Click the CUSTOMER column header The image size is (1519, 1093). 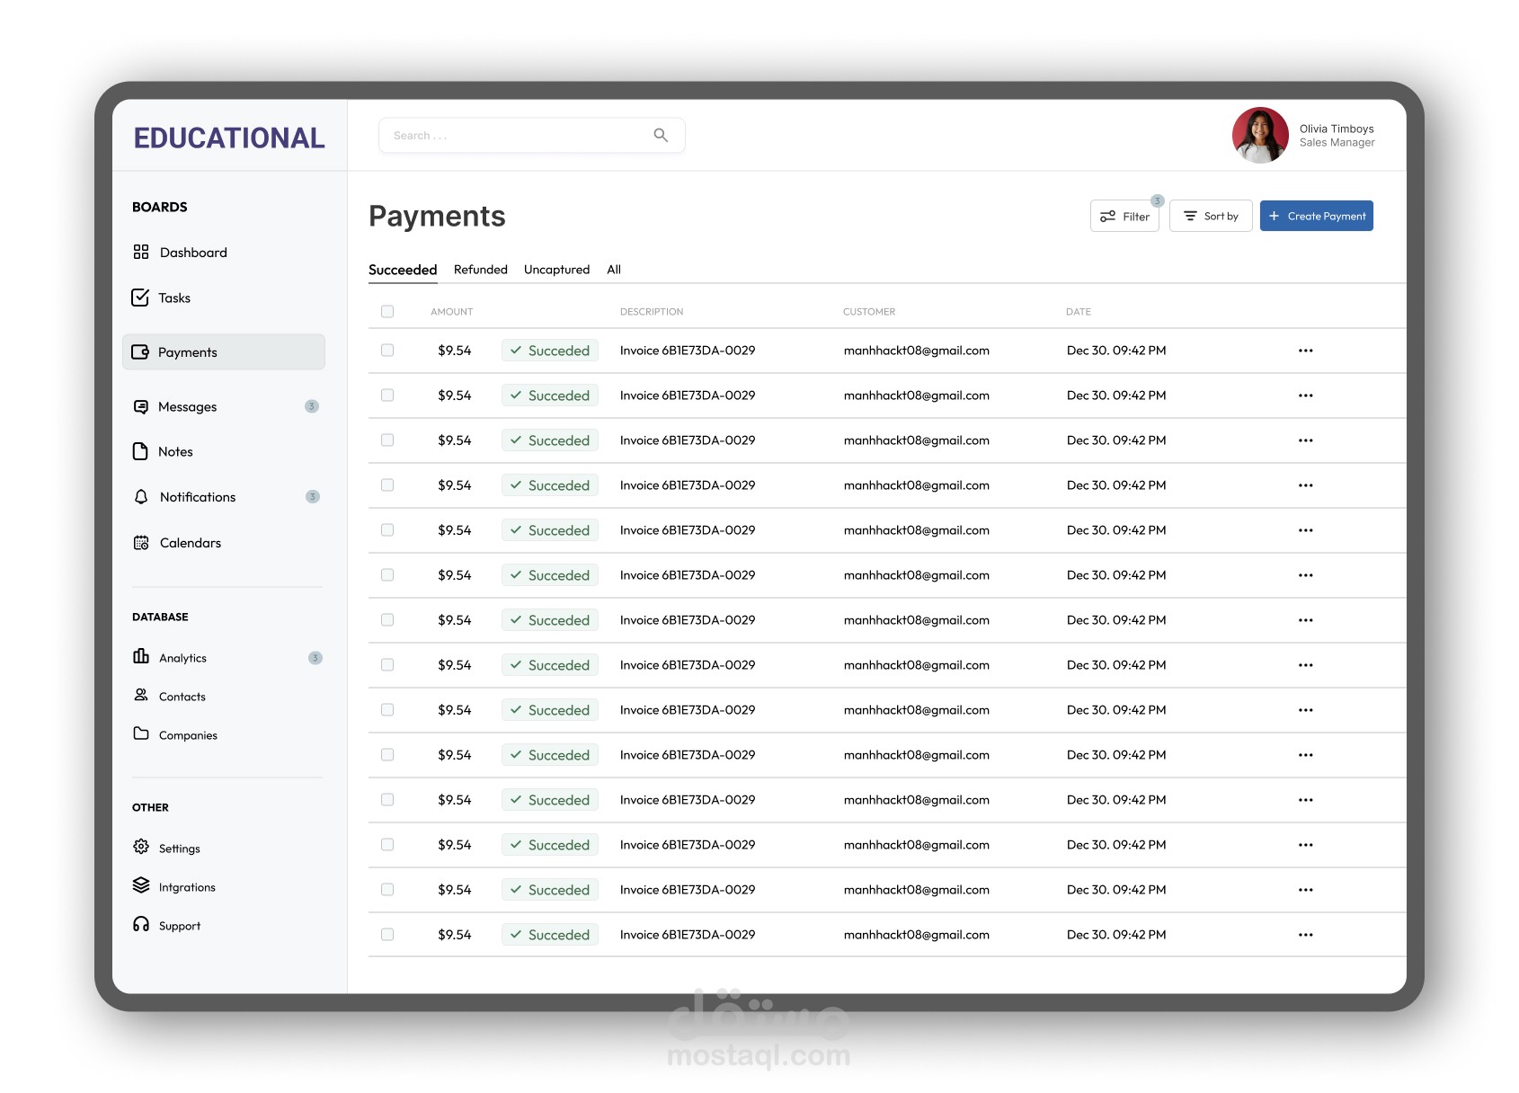coord(869,312)
